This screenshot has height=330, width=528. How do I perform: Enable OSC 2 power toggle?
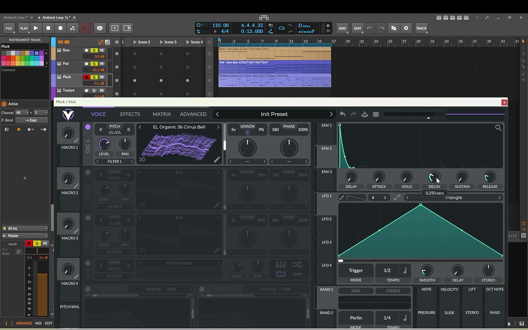[88, 172]
